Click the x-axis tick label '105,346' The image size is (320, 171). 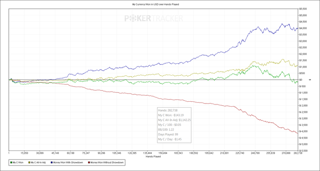pos(117,153)
